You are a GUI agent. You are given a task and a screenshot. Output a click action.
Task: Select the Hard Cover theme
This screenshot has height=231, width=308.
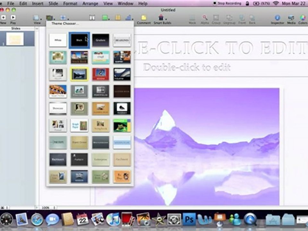tap(79, 142)
